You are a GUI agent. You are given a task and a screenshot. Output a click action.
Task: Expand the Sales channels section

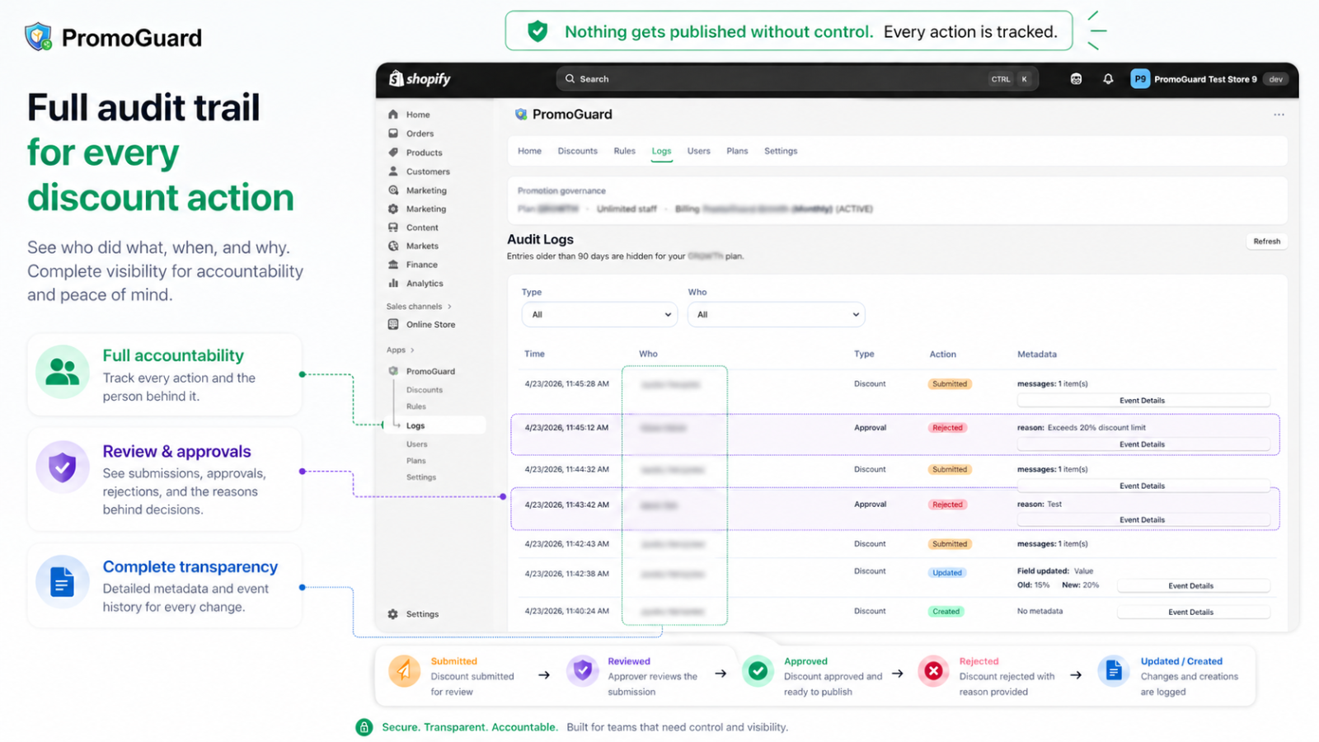pos(419,307)
